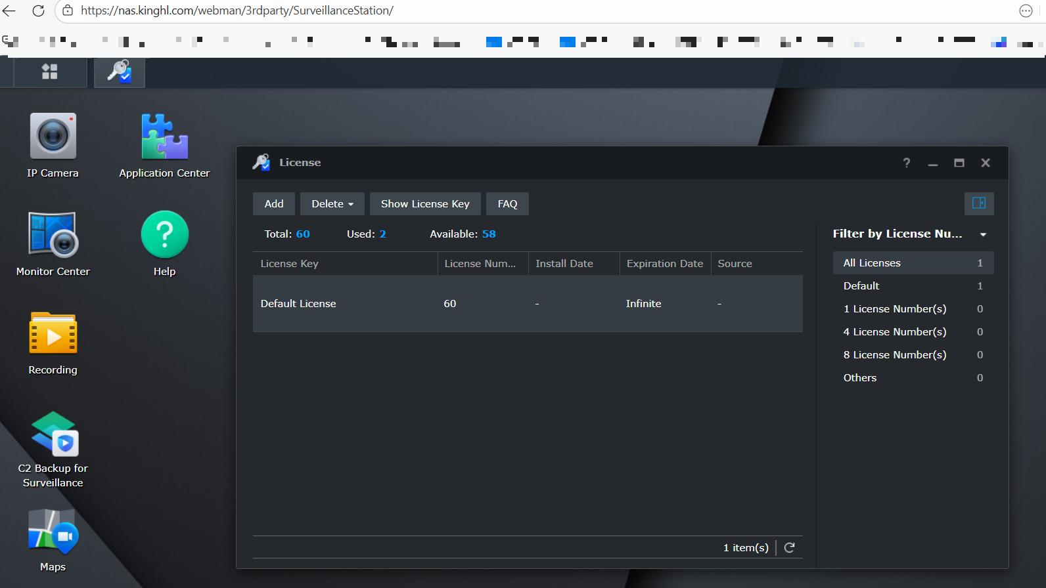Open the Delete dropdown menu
This screenshot has width=1046, height=588.
pos(332,204)
